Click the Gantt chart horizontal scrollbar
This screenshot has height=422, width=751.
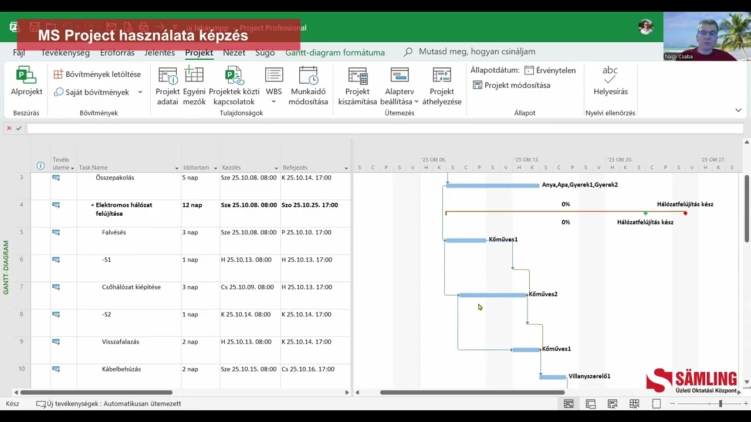(472, 392)
